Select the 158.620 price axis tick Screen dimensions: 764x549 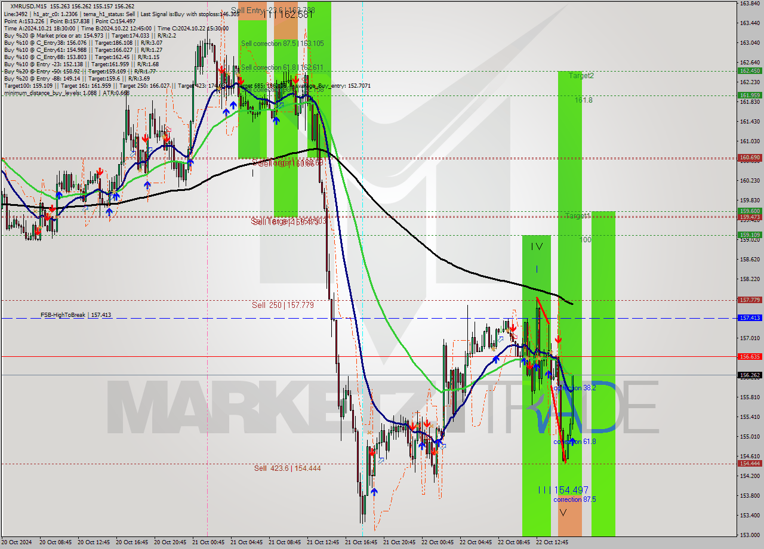tap(750, 260)
